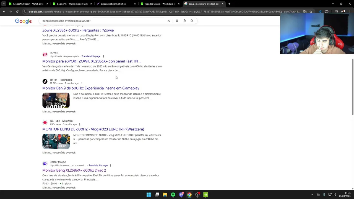354x199 pixels.
Task: Open Discord from taskbar
Action: [x=181, y=195]
